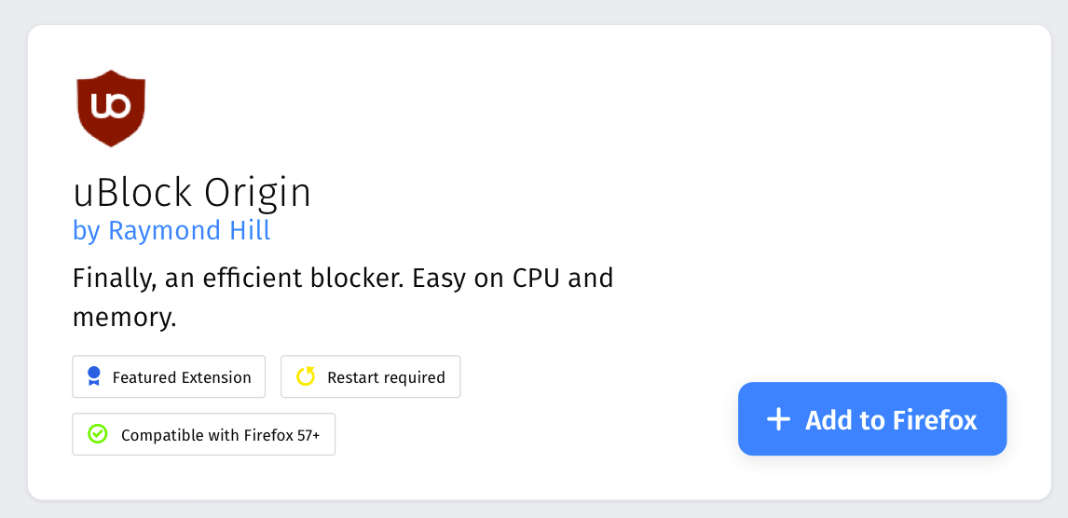Click the green checkmark compatibility icon

(98, 433)
